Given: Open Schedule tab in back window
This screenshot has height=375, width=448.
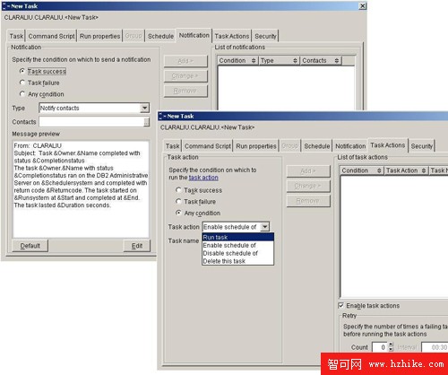Looking at the screenshot, I should coord(160,36).
